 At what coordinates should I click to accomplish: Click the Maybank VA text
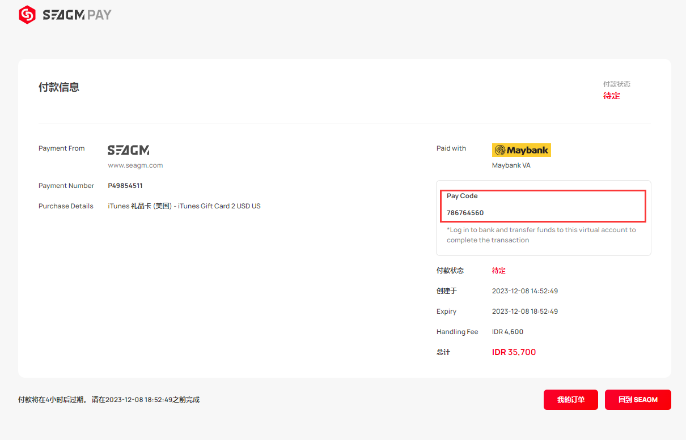pos(511,165)
